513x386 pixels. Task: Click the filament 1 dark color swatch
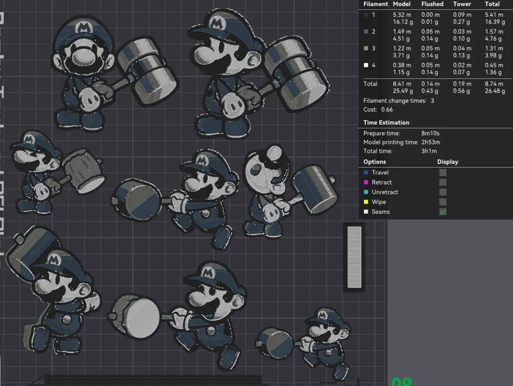(366, 15)
